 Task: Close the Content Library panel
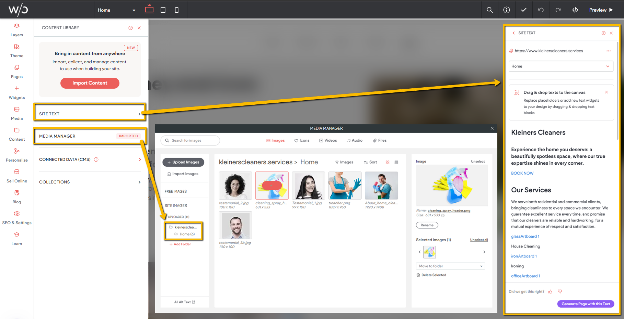[x=139, y=28]
